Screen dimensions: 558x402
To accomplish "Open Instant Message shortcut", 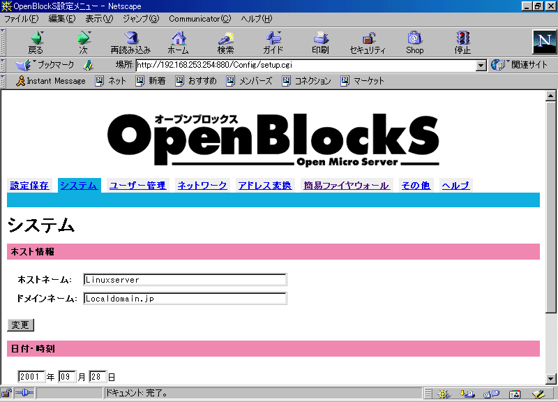I will point(51,81).
